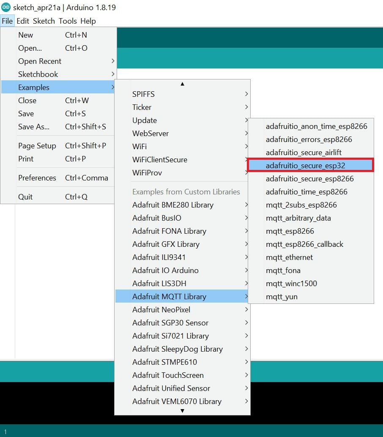The width and height of the screenshot is (383, 437).
Task: Expand the Open Recent submenu
Action: tap(40, 61)
